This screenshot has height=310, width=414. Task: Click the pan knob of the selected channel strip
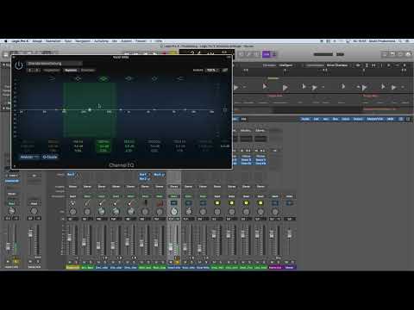174,212
